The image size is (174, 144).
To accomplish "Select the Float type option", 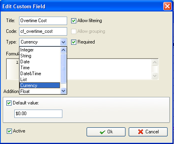I will point(40,91).
